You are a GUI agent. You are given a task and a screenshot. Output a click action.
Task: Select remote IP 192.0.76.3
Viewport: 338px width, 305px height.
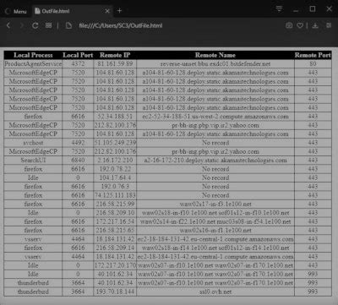click(115, 187)
